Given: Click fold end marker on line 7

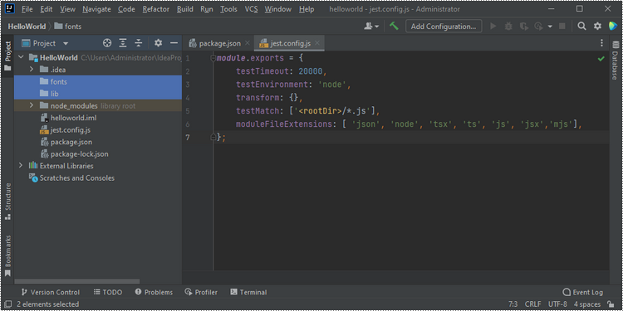Looking at the screenshot, I should pos(213,137).
